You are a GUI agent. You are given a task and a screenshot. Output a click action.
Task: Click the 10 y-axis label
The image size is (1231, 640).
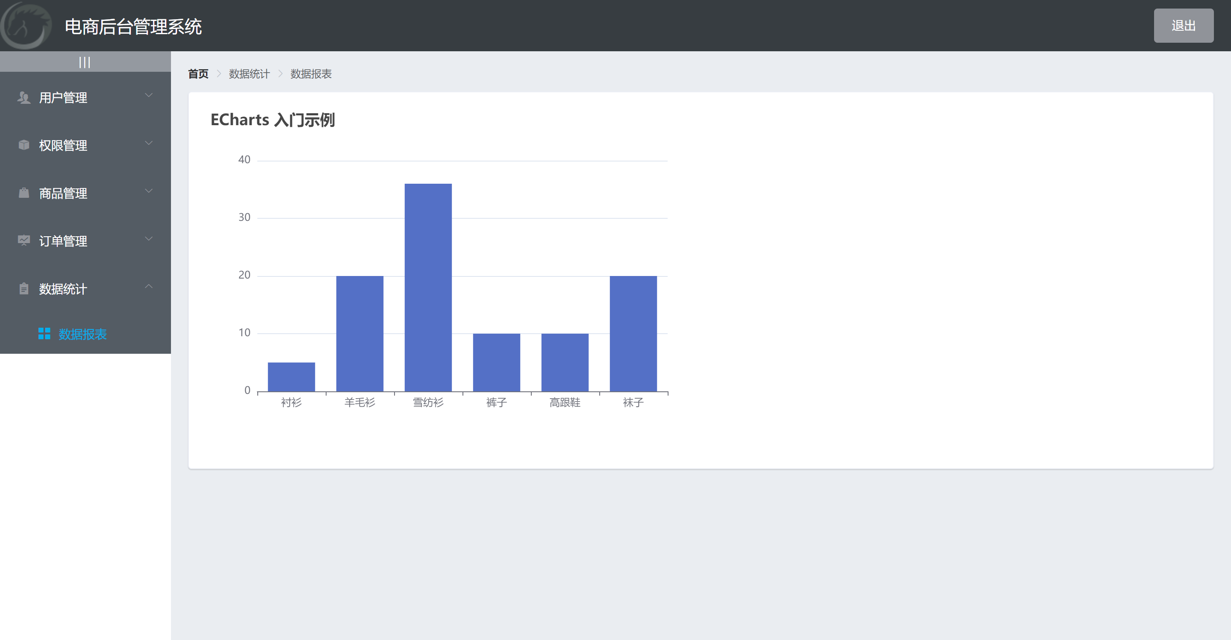[244, 333]
